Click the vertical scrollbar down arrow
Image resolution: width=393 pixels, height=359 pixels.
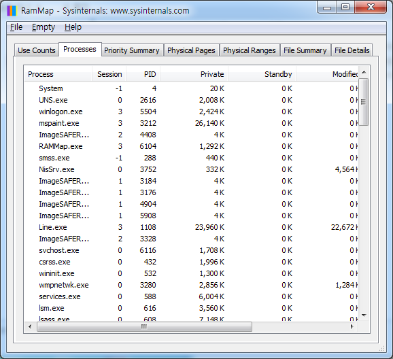tap(364, 315)
